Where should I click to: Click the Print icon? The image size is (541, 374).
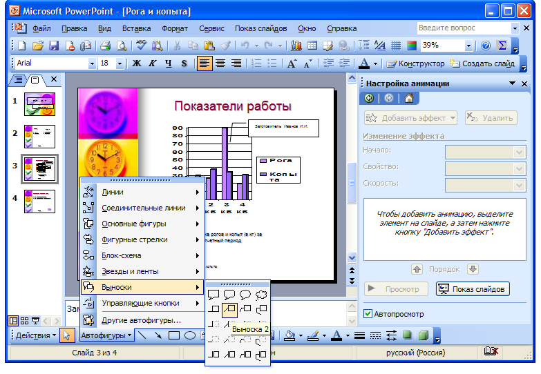(x=105, y=46)
